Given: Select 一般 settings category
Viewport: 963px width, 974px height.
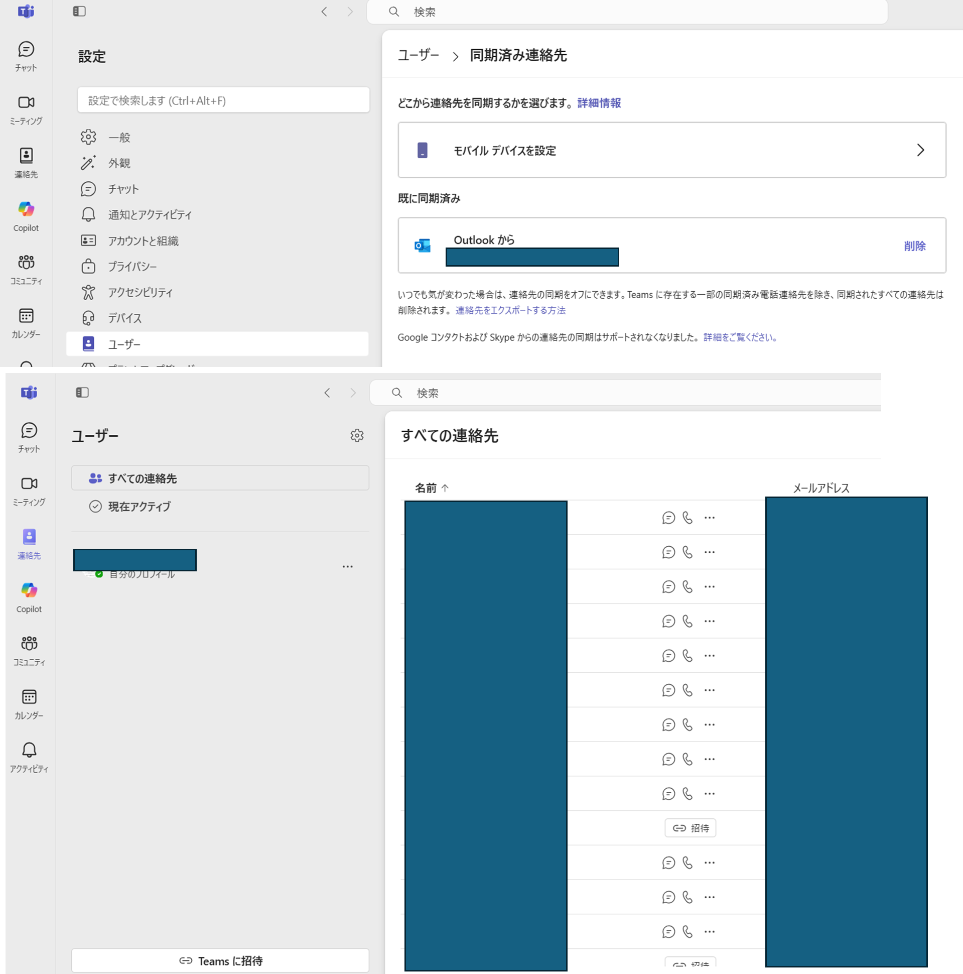Looking at the screenshot, I should pyautogui.click(x=217, y=137).
